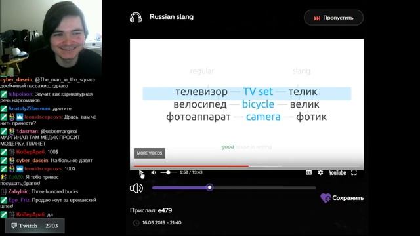Screen dimensions: 420x236
Task: Click username AnatolyZilberman in chat
Action: (x=29, y=109)
